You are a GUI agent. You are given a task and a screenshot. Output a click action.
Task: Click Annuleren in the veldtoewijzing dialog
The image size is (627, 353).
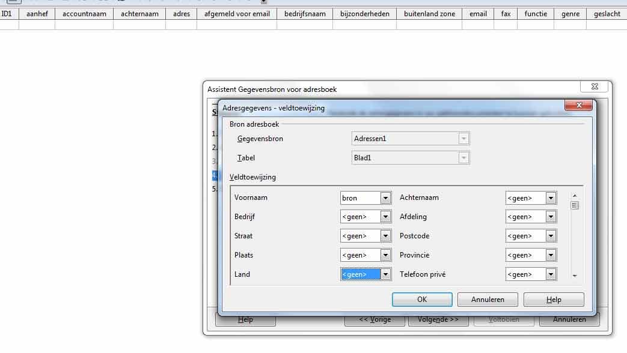[x=488, y=300]
